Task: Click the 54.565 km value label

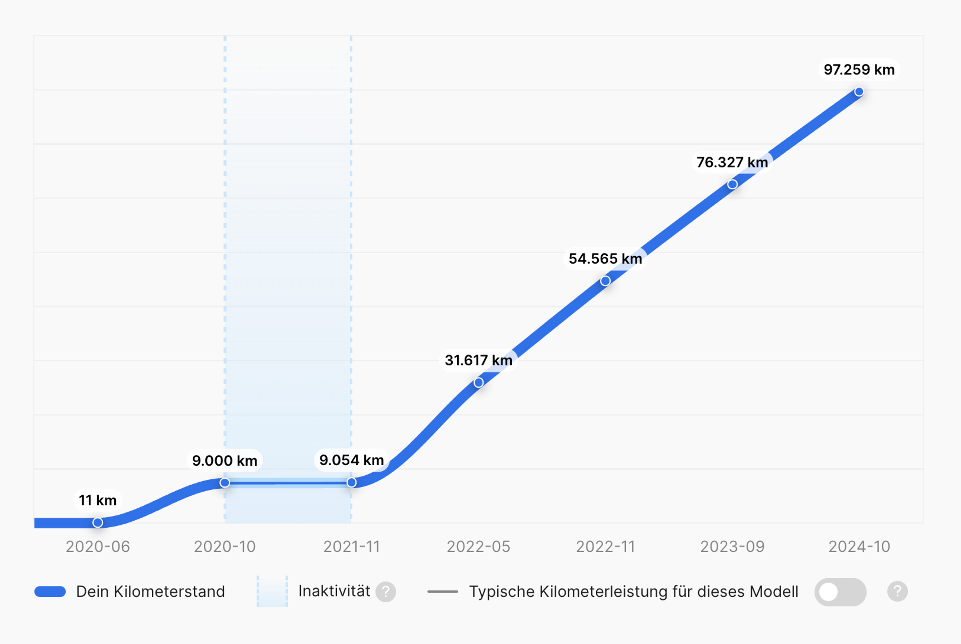Action: [605, 259]
